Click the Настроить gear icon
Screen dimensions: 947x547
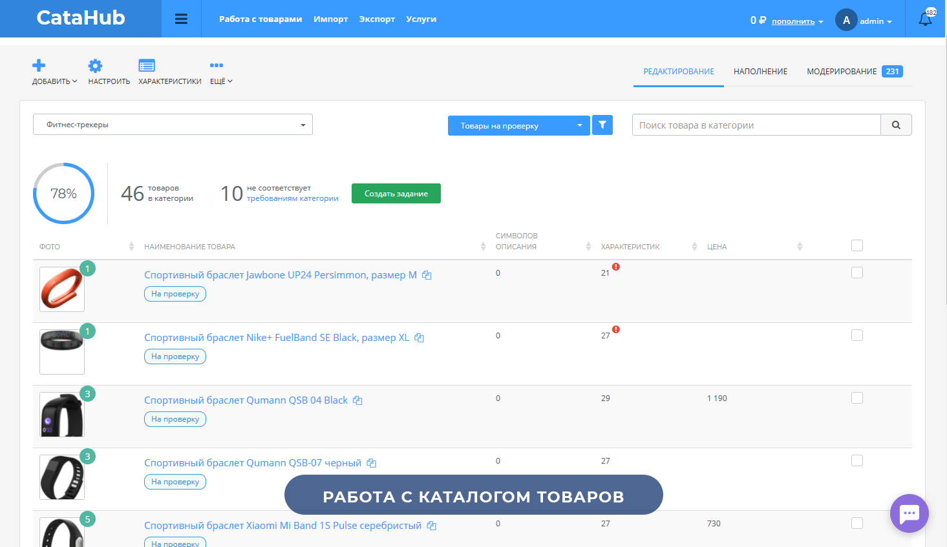click(95, 65)
